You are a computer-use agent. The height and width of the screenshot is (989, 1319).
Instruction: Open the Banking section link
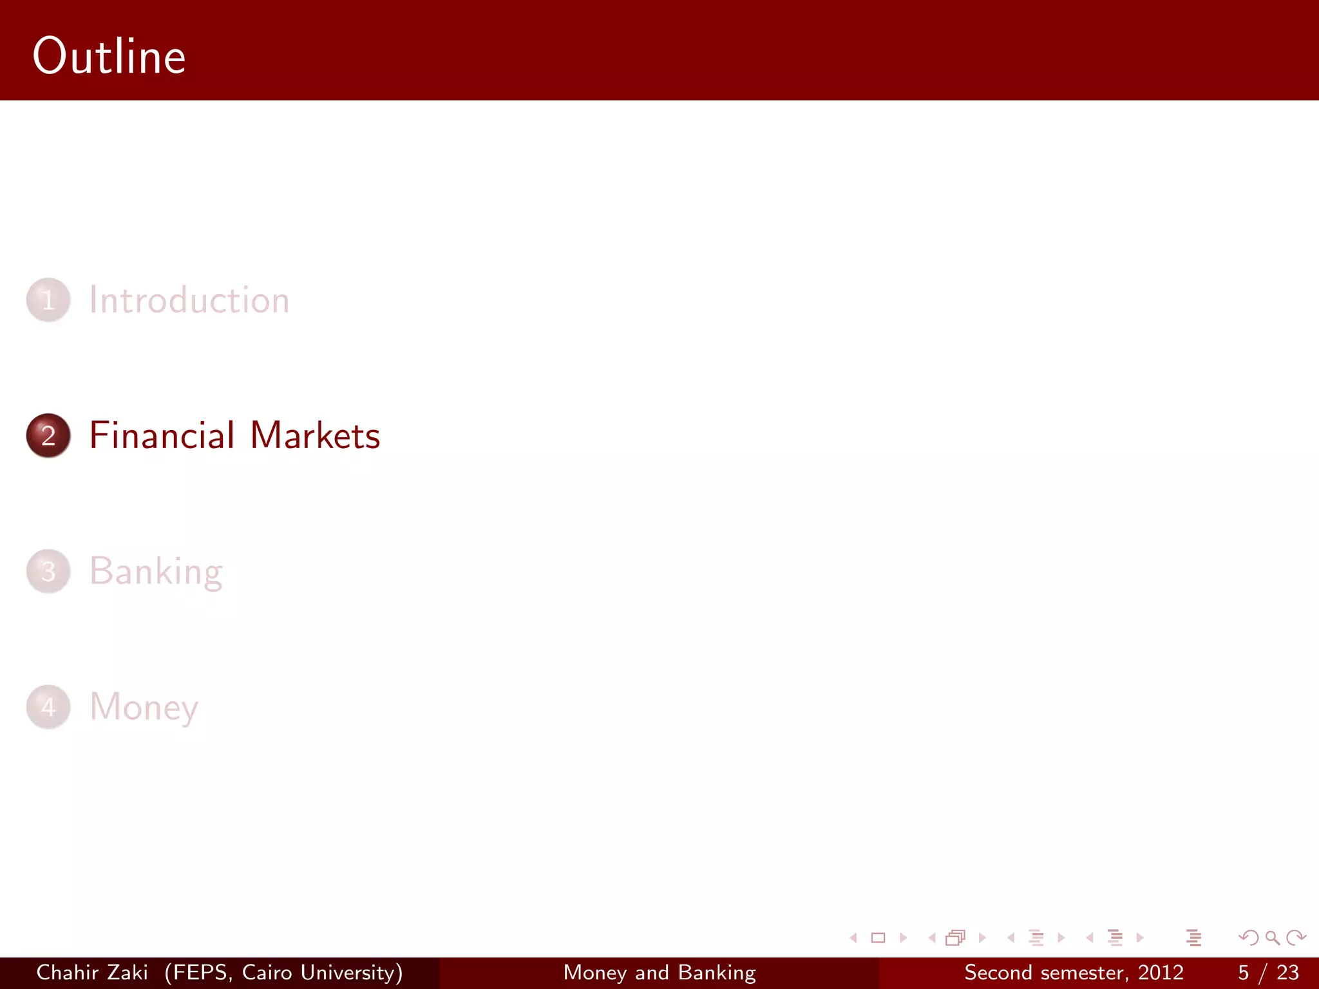[x=157, y=572]
